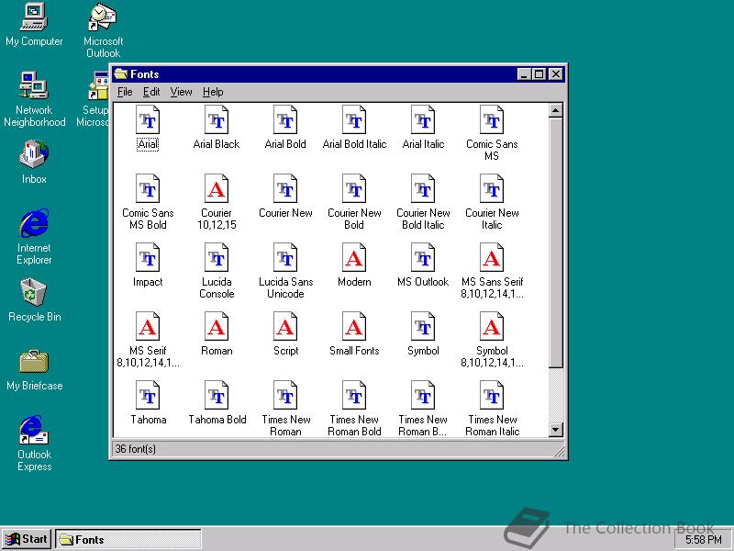Viewport: 734px width, 551px height.
Task: Select the Times New Roman font icon
Action: click(285, 396)
